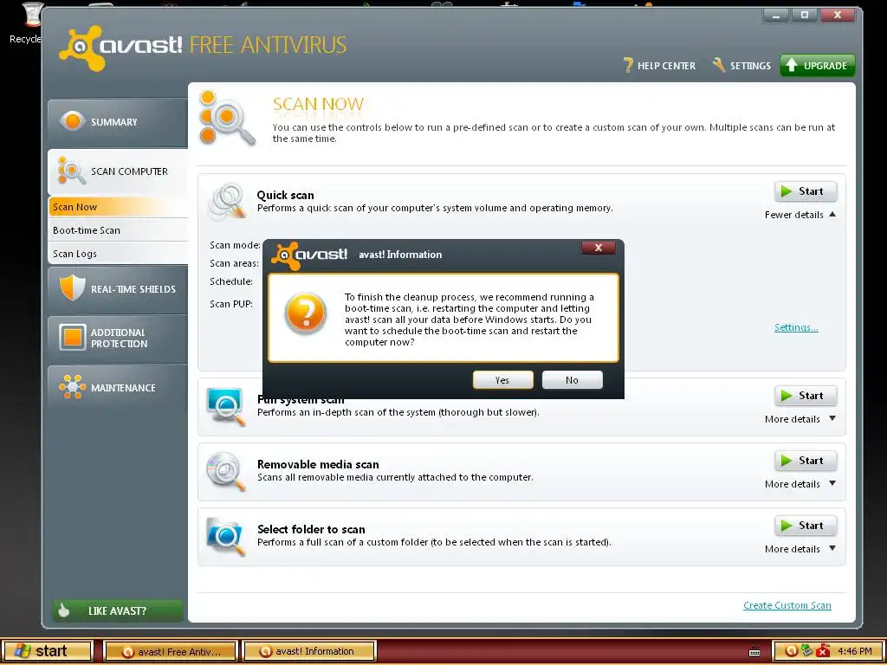
Task: Click the Select folder to scan icon
Action: coord(226,536)
